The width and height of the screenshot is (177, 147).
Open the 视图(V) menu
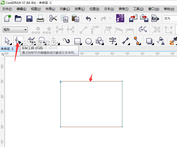pos(36,9)
